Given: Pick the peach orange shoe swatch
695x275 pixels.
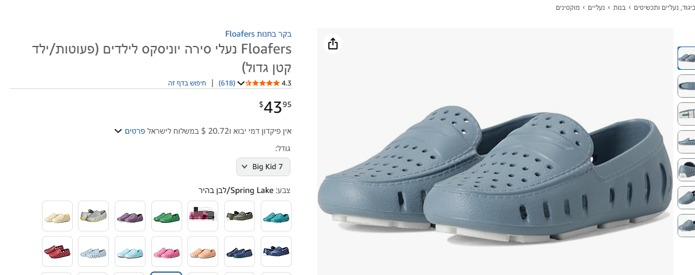Looking at the screenshot, I should (203, 252).
